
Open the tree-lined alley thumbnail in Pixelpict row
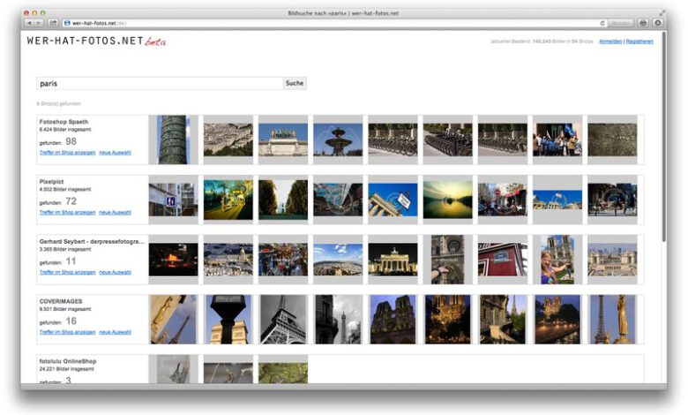283,200
